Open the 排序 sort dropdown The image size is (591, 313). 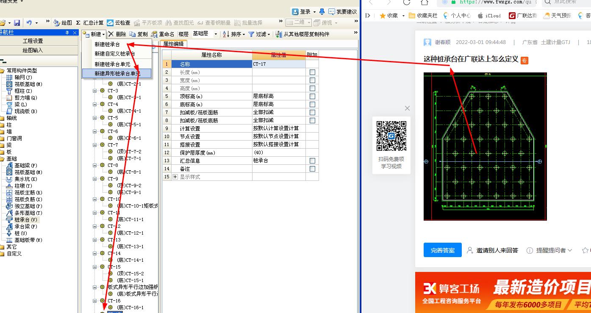233,34
